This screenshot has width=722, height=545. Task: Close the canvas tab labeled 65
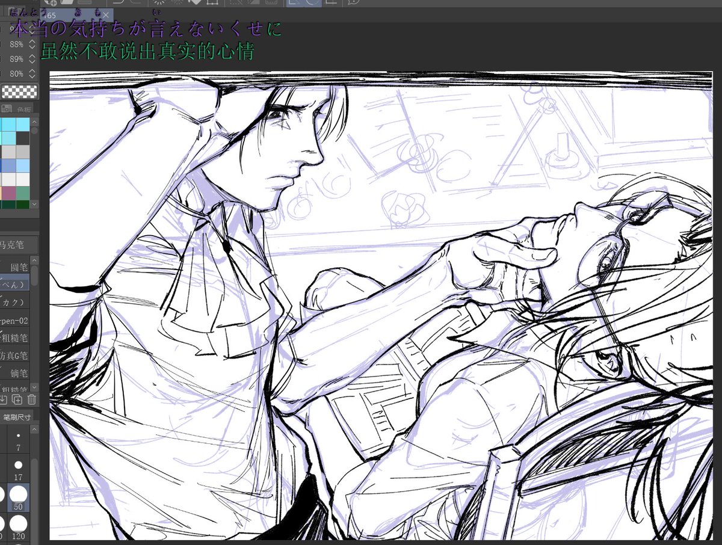click(106, 15)
